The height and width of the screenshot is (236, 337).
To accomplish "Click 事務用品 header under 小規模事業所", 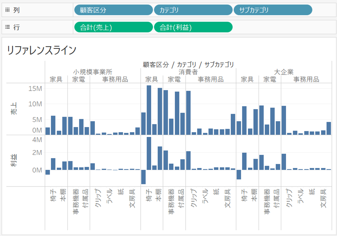I will 115,80.
